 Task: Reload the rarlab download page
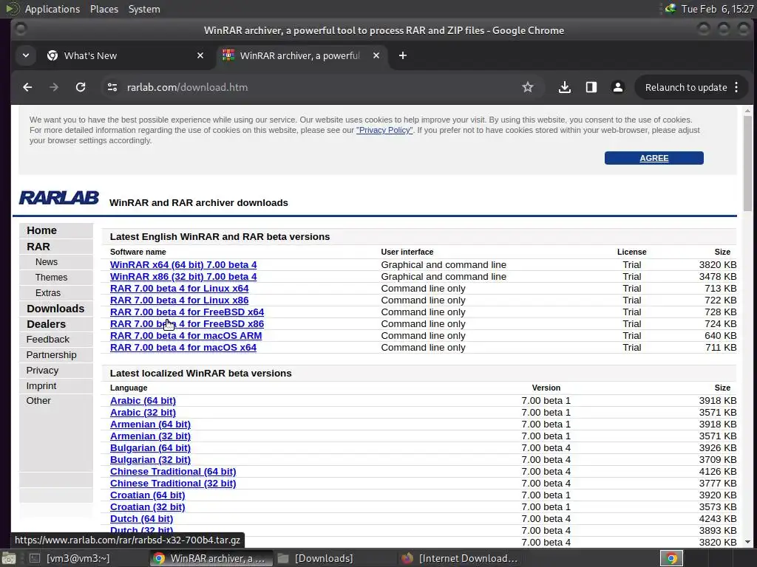[81, 87]
